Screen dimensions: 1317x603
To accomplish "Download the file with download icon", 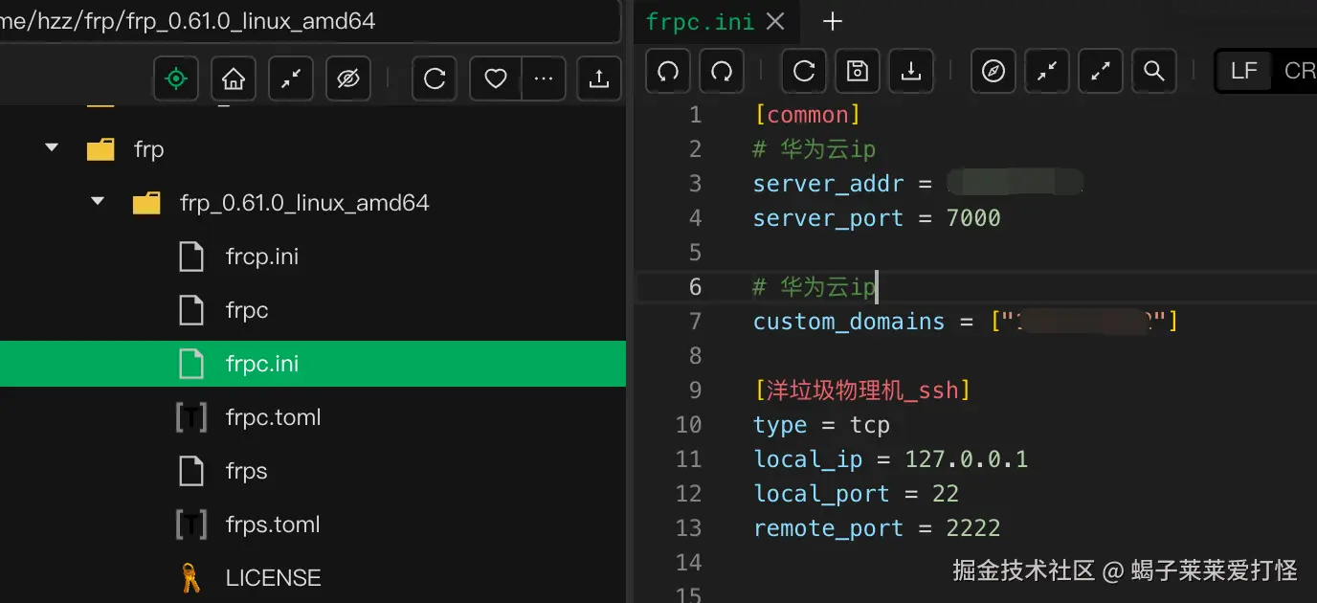I will (911, 72).
